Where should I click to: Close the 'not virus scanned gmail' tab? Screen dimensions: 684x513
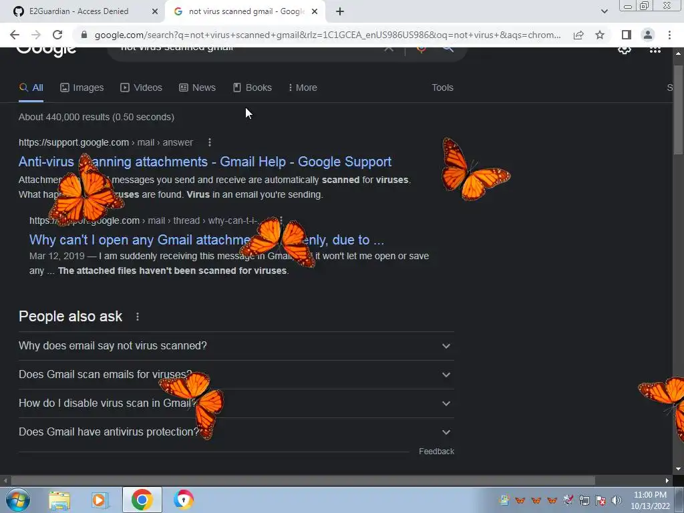315,12
